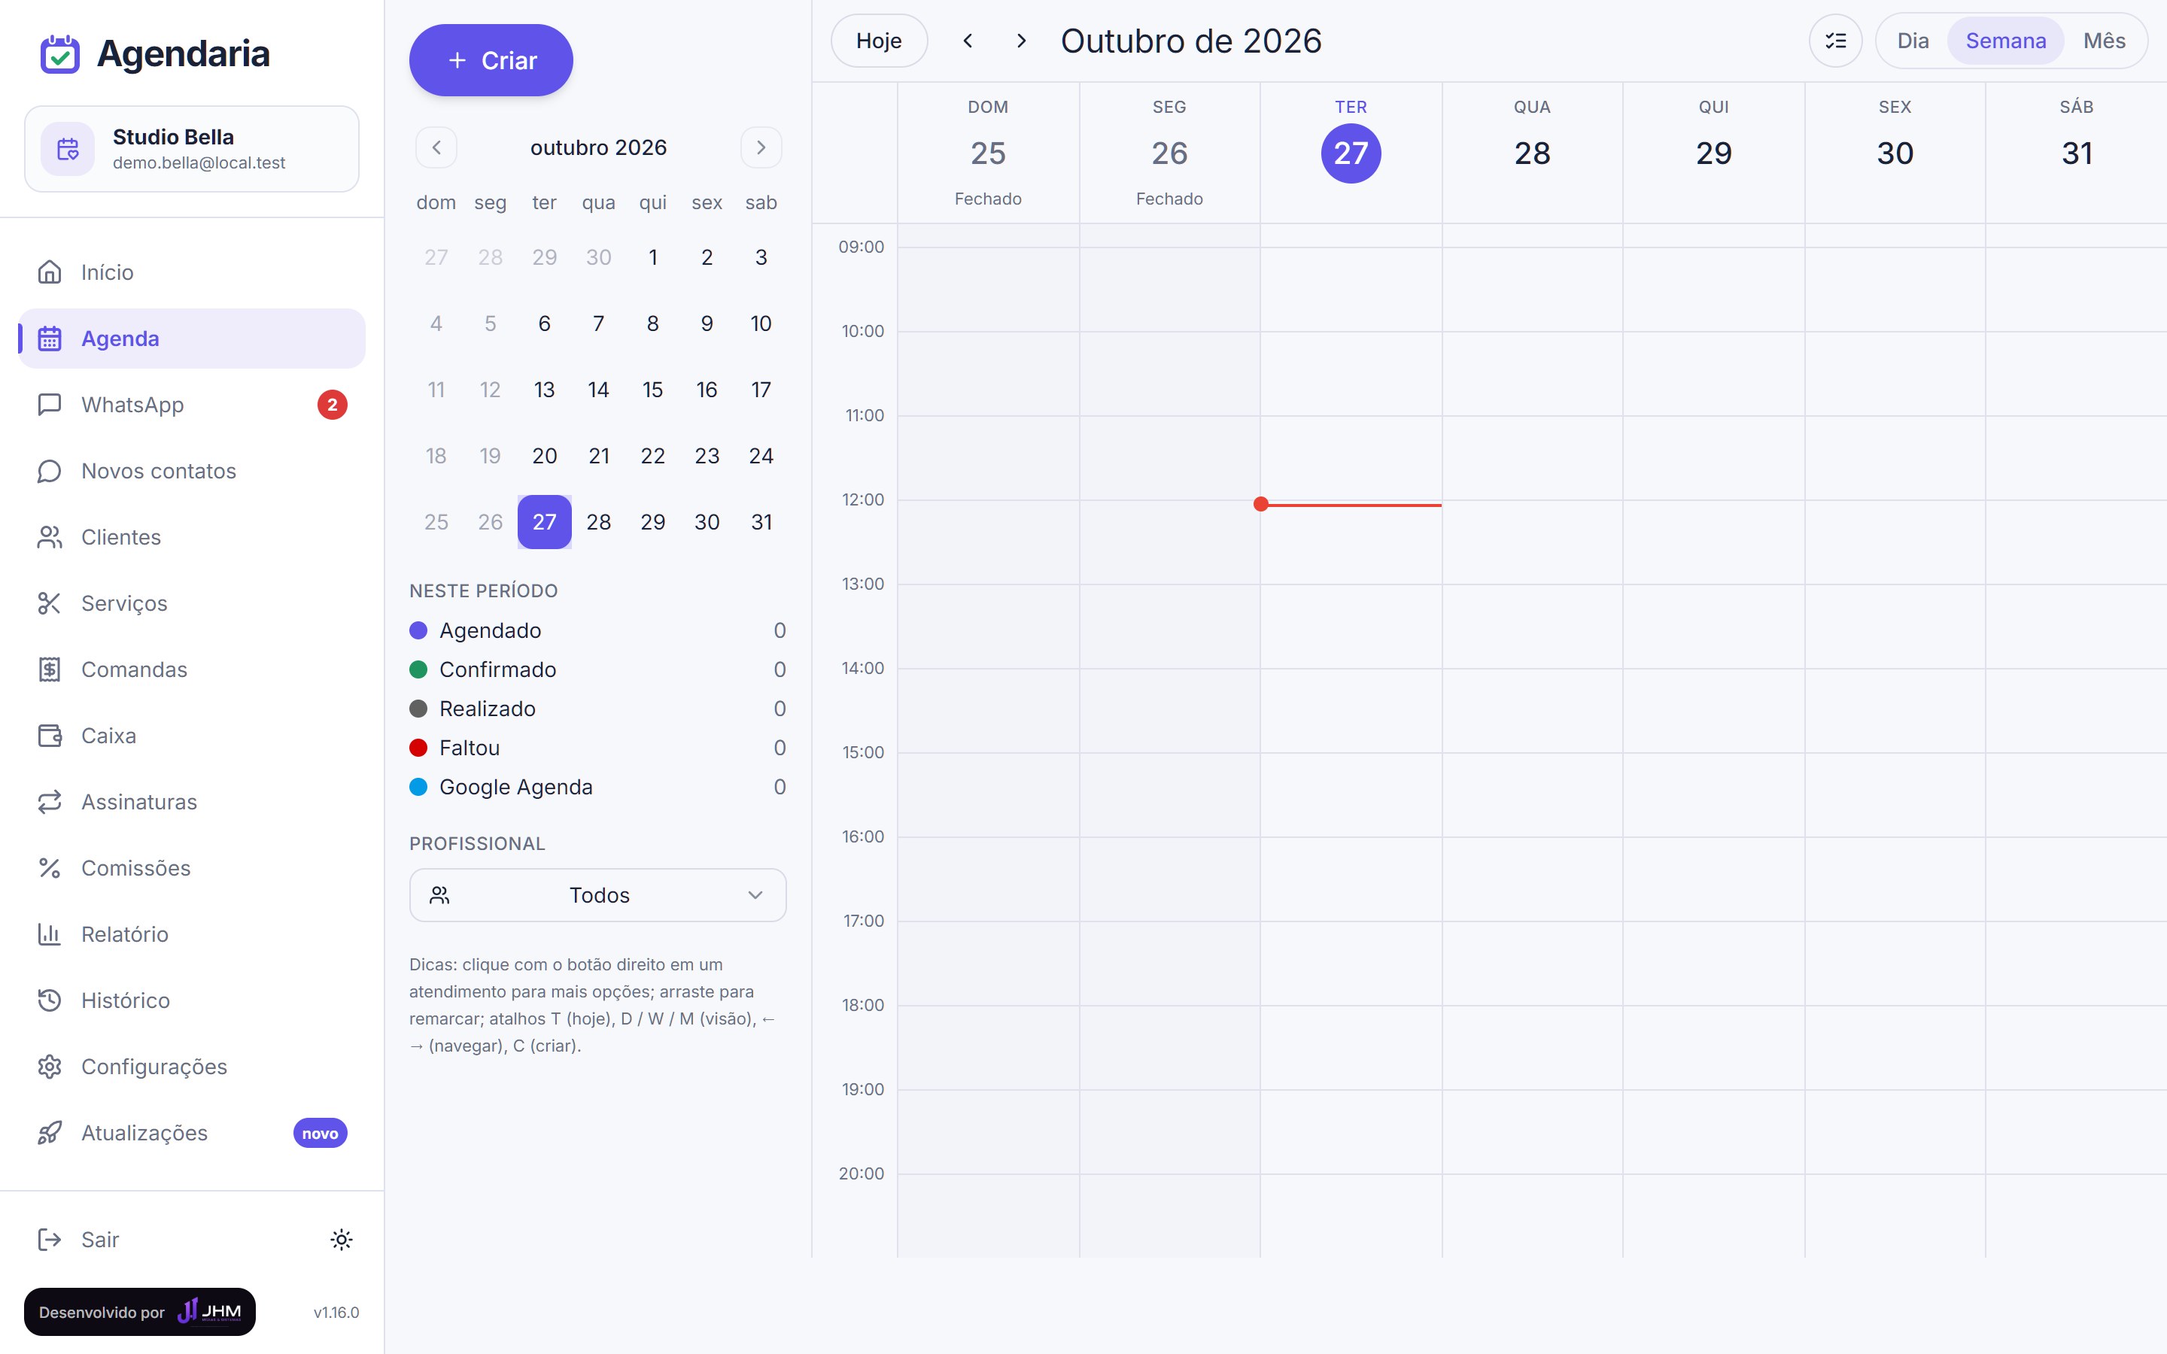Viewport: 2167px width, 1354px height.
Task: Go to previous month in mini calendar
Action: click(436, 147)
